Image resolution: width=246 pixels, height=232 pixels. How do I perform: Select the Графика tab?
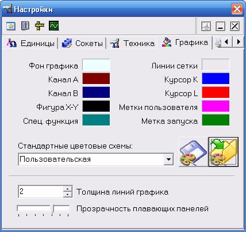pyautogui.click(x=184, y=43)
